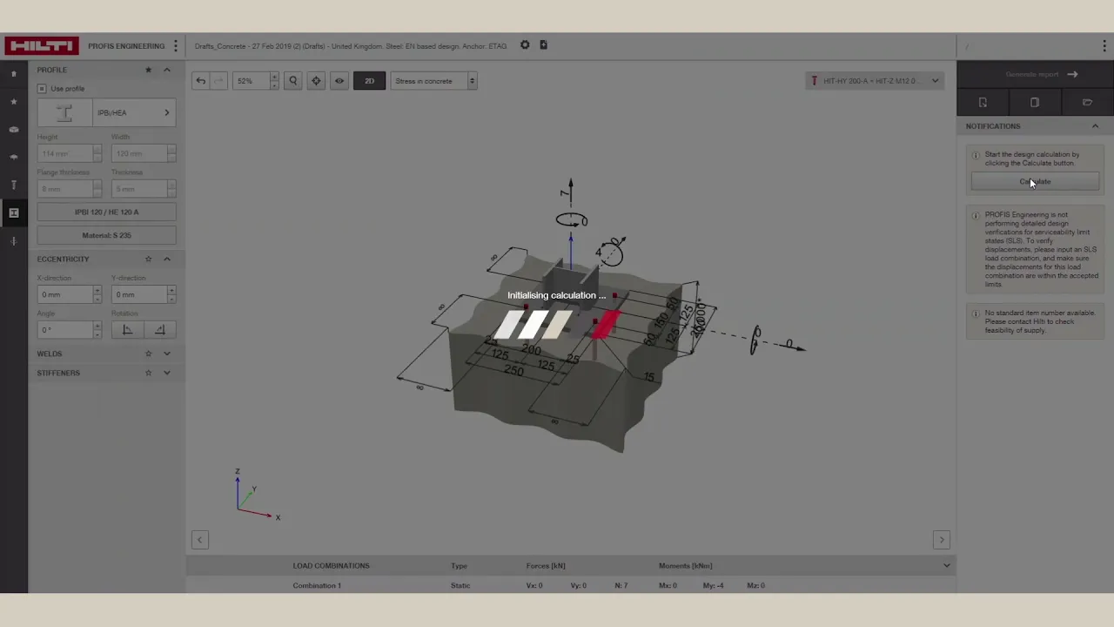Increase zoom percentage with up arrow
Image resolution: width=1114 pixels, height=627 pixels.
[x=274, y=77]
